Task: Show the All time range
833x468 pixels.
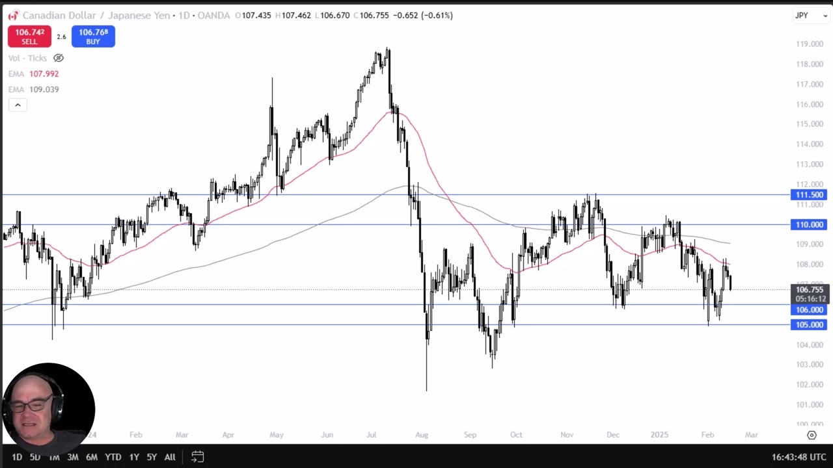Action: 170,457
